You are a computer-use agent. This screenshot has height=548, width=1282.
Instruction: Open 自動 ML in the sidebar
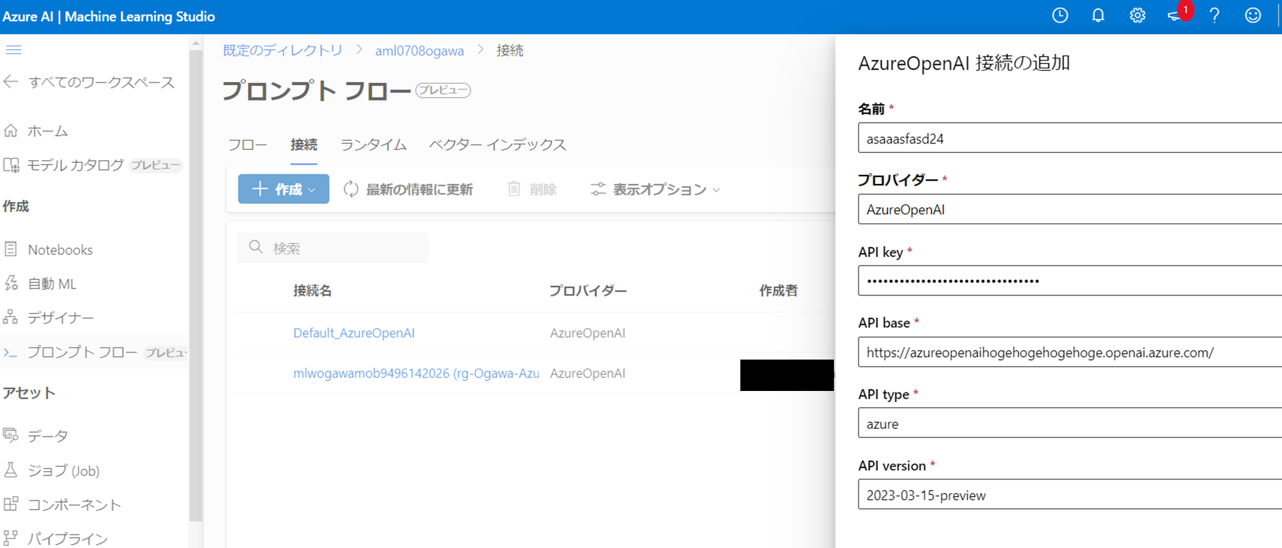(52, 283)
